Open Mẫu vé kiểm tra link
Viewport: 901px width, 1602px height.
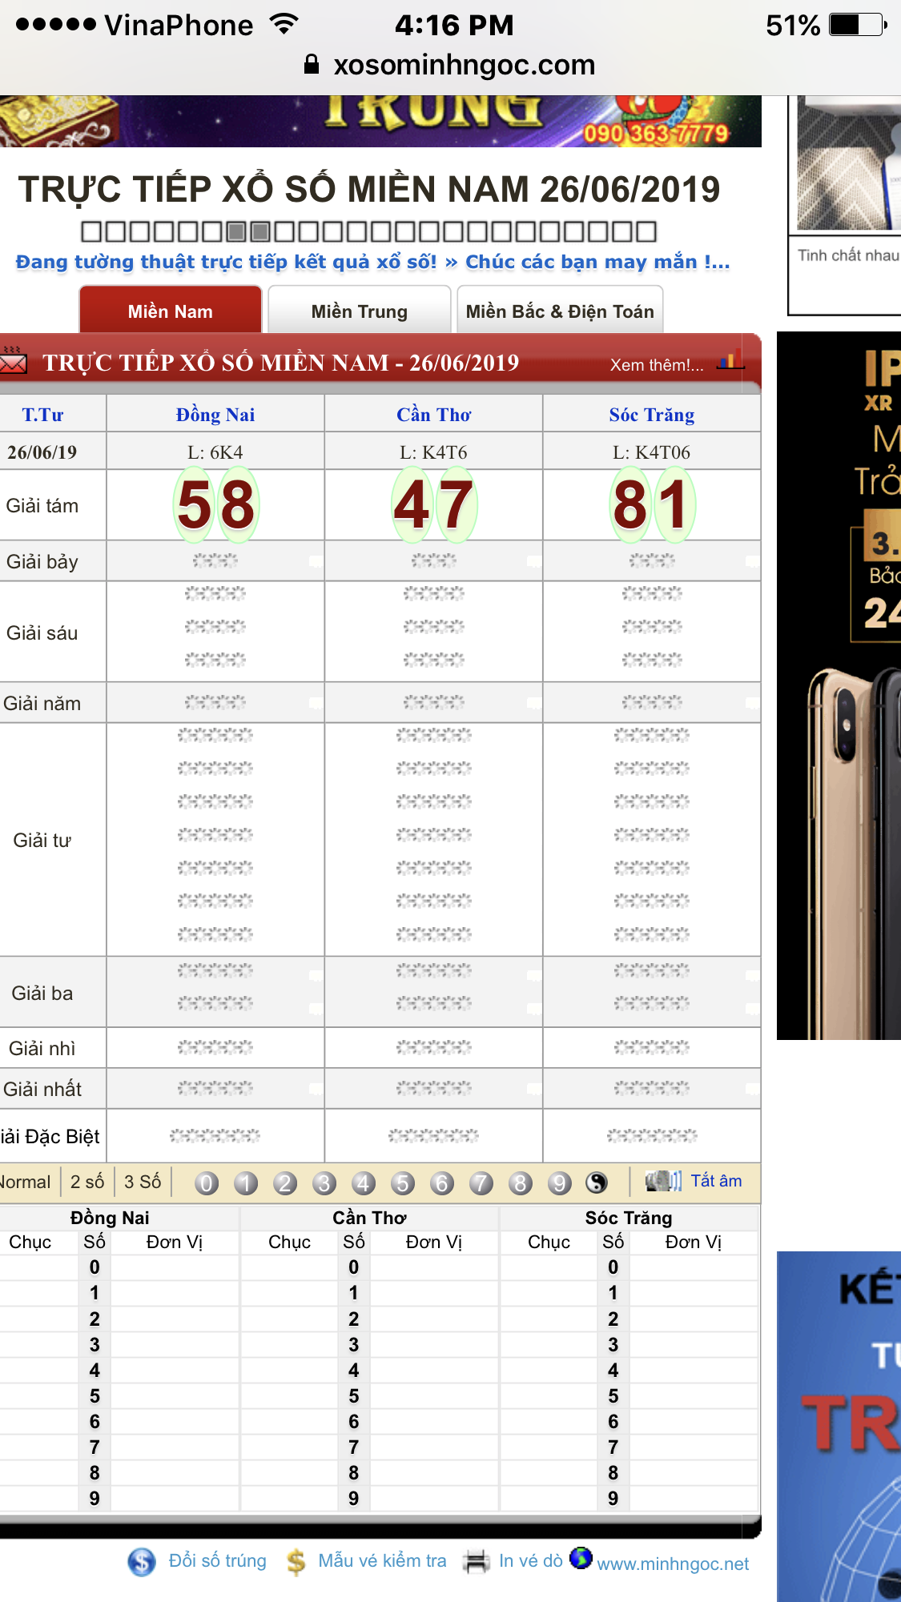[x=382, y=1560]
